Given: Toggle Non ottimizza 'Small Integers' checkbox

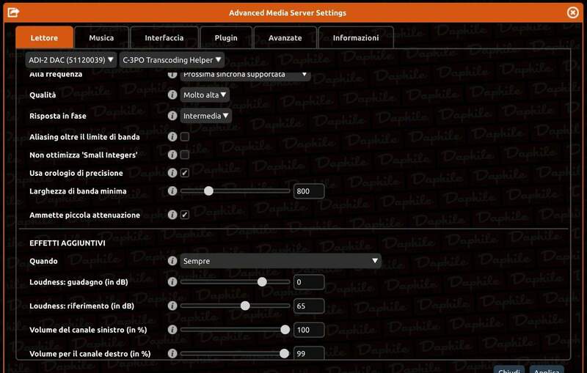Looking at the screenshot, I should [185, 155].
